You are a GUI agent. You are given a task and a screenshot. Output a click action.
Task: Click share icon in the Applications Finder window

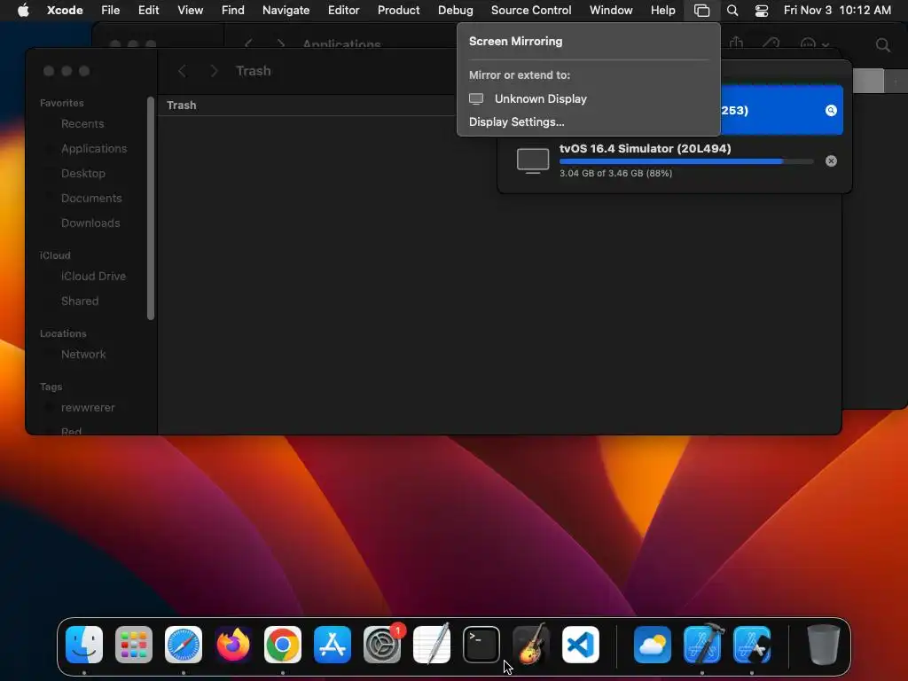[x=736, y=43]
